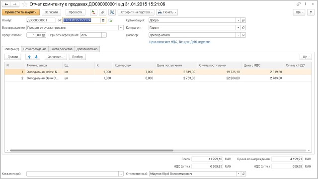Screen dimensions: 318x179
Task: Click Провести та закрити button
Action: (21, 12)
